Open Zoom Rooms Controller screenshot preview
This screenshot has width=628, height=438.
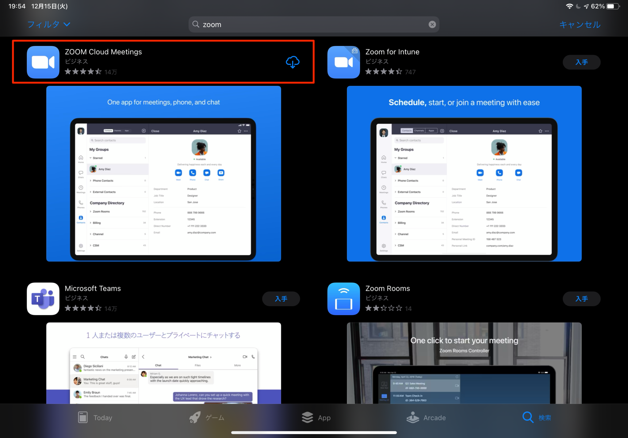point(464,363)
